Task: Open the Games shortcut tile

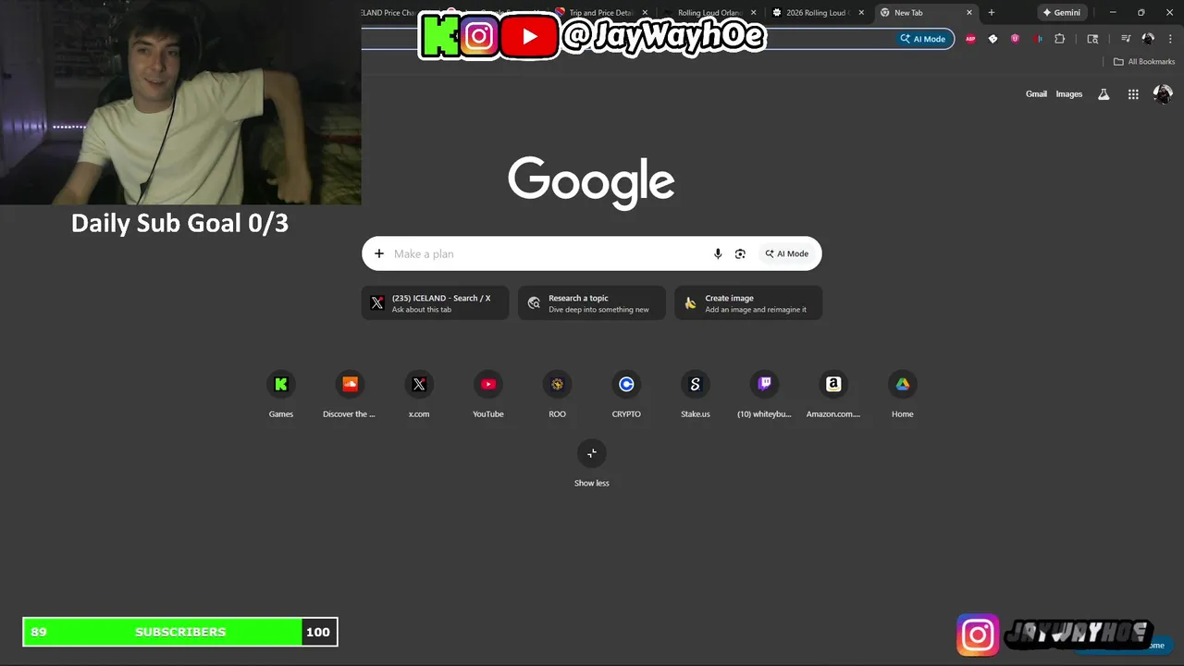Action: pyautogui.click(x=281, y=395)
